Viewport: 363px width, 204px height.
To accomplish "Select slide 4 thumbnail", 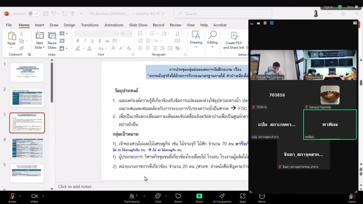I will tap(27, 148).
